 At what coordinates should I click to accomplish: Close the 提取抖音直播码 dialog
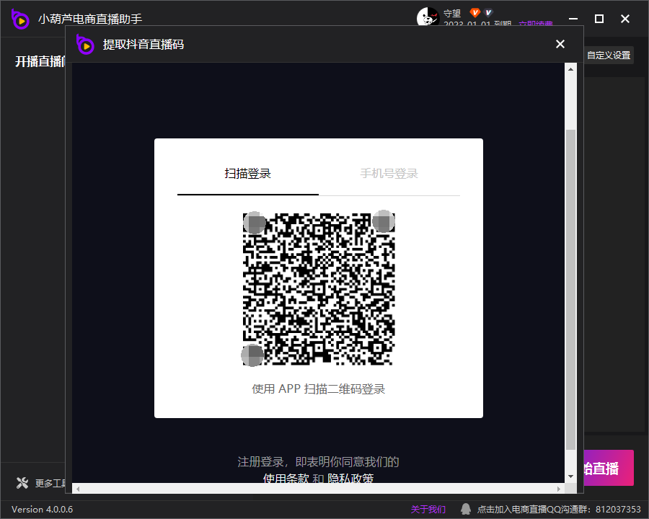560,45
